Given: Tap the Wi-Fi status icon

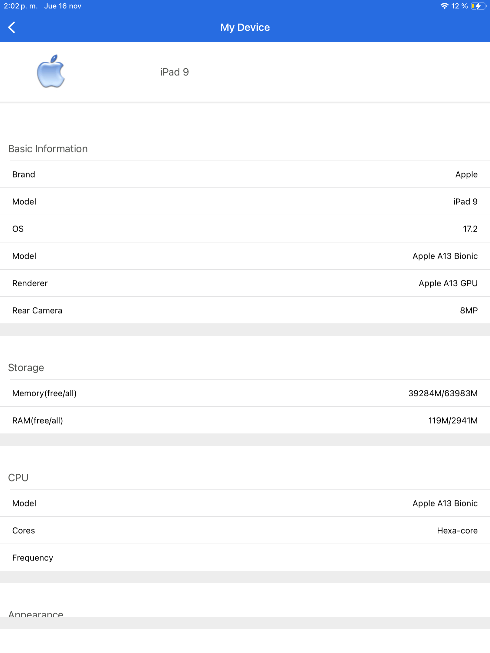Looking at the screenshot, I should click(x=444, y=6).
